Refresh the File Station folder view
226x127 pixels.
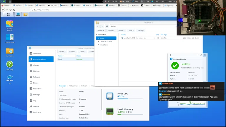pyautogui.click(x=107, y=26)
